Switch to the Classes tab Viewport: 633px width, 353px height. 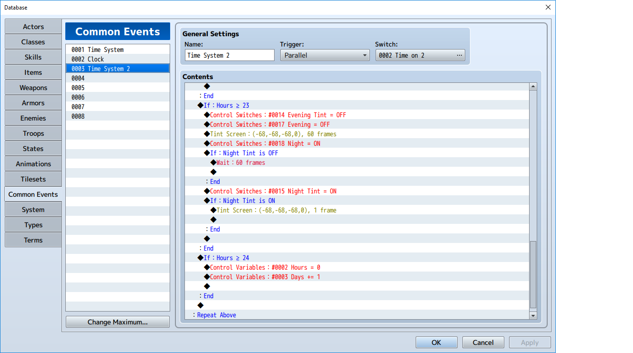(x=33, y=42)
